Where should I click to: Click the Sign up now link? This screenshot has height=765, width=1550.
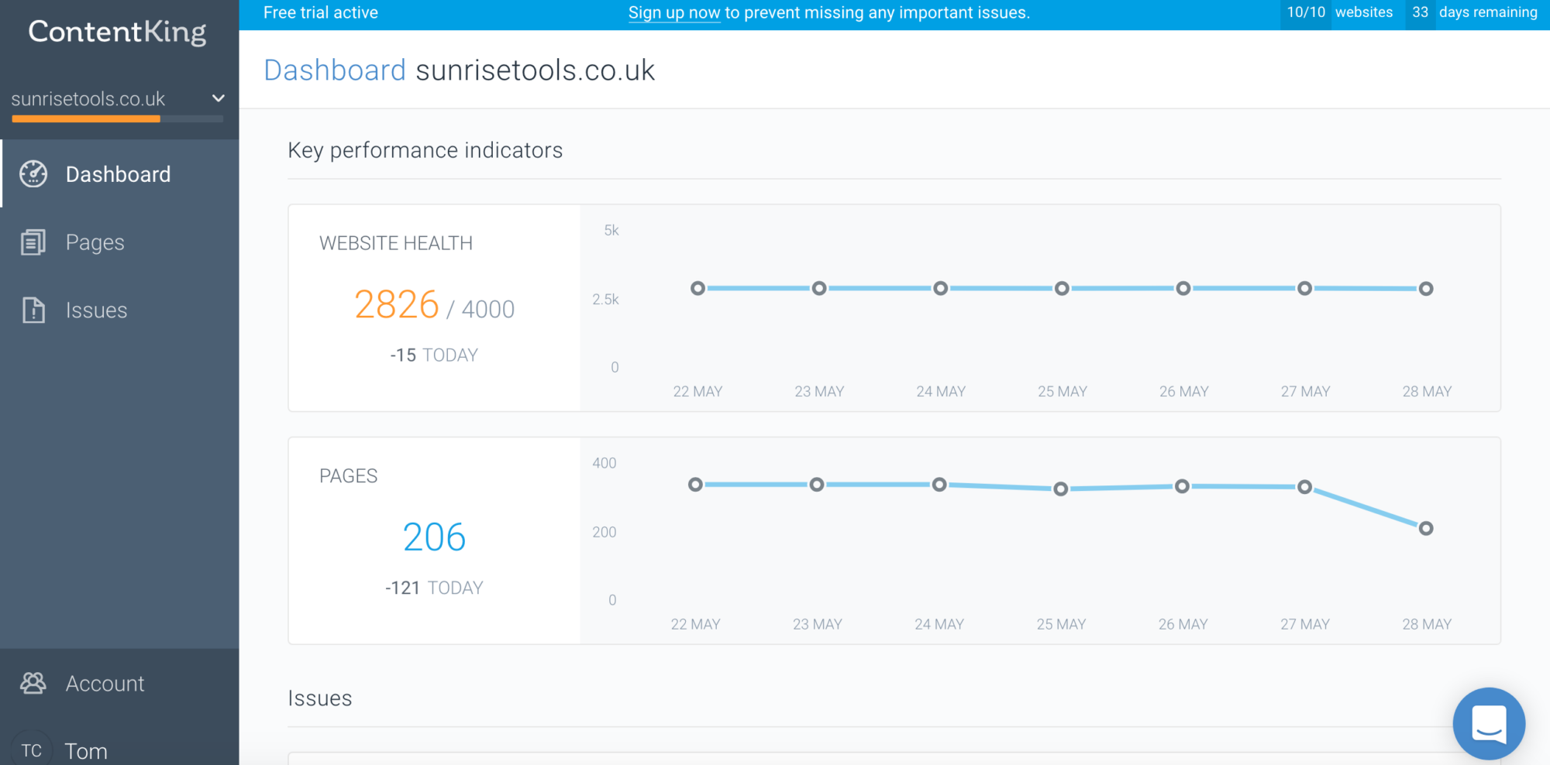coord(673,12)
